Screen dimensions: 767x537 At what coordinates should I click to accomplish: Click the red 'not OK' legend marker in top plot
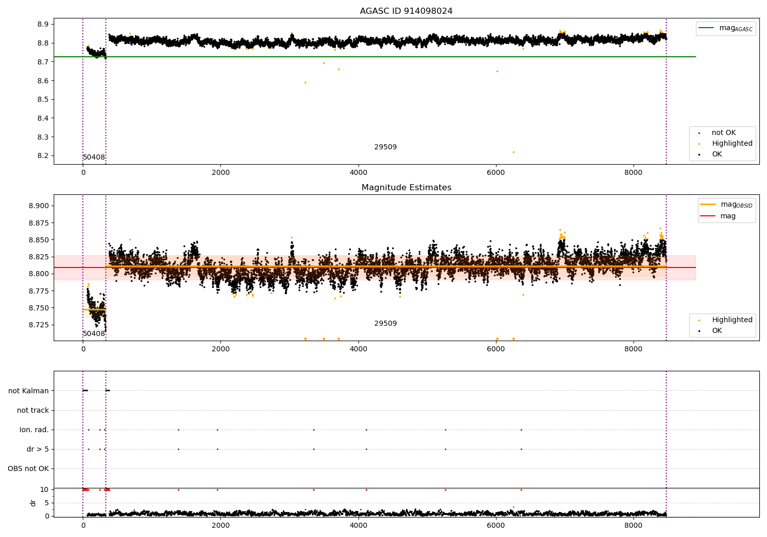pyautogui.click(x=699, y=133)
